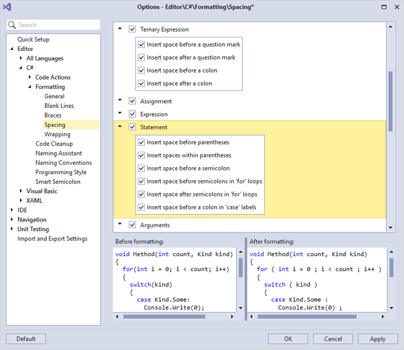Toggle the Expression section checkbox

132,114
